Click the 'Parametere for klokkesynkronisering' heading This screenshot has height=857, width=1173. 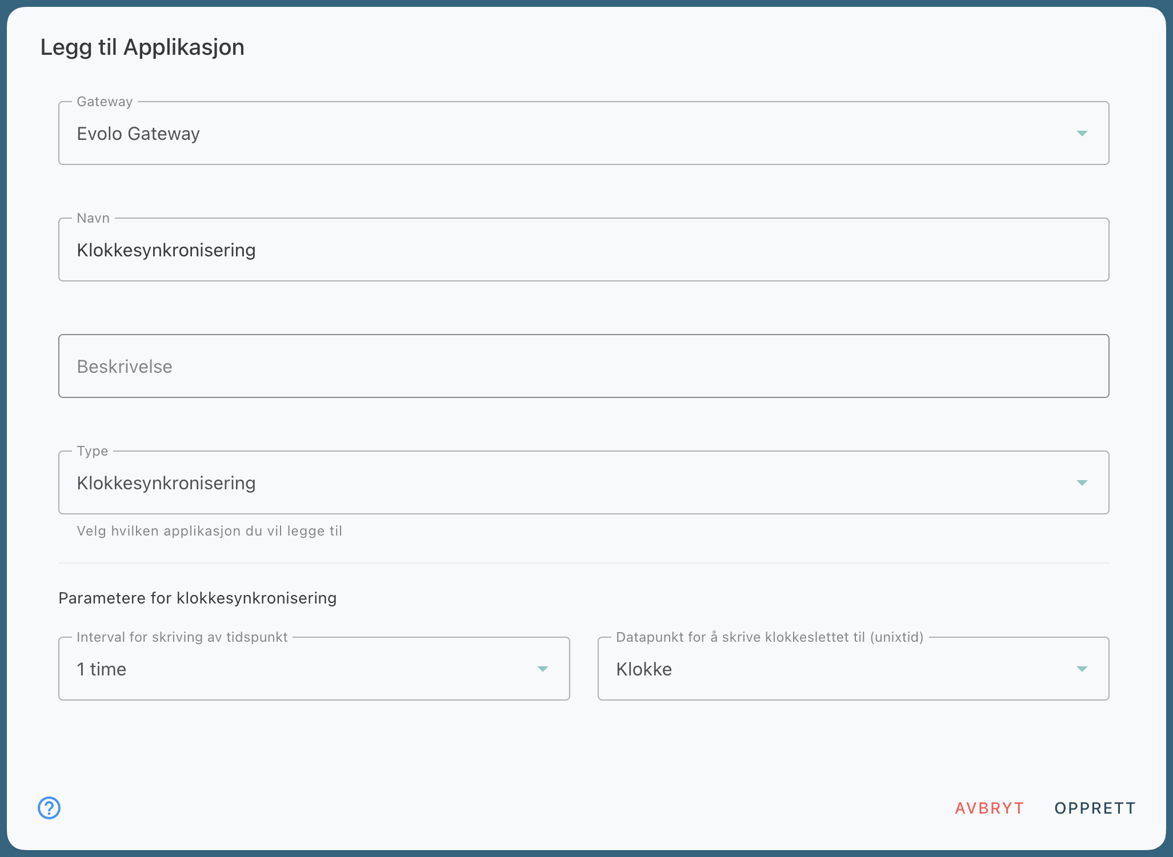point(197,598)
